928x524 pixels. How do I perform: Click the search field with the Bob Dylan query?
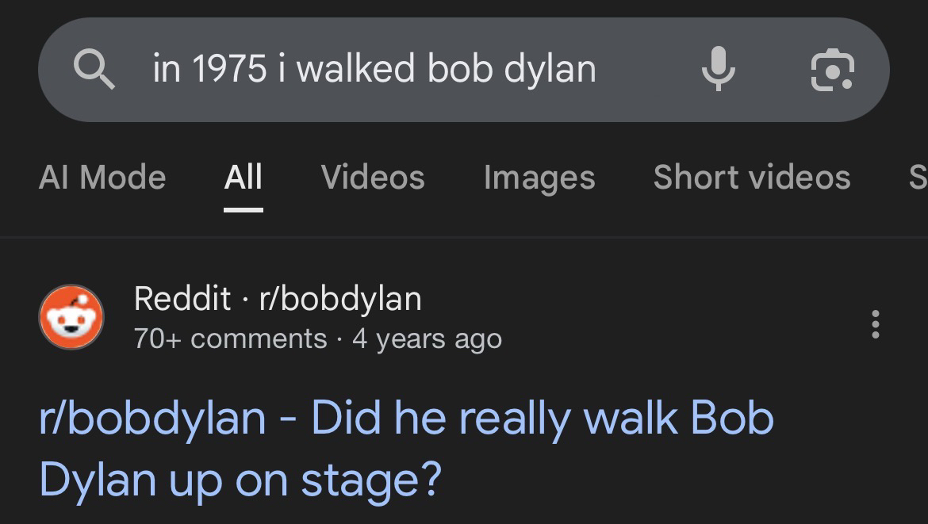tap(373, 69)
